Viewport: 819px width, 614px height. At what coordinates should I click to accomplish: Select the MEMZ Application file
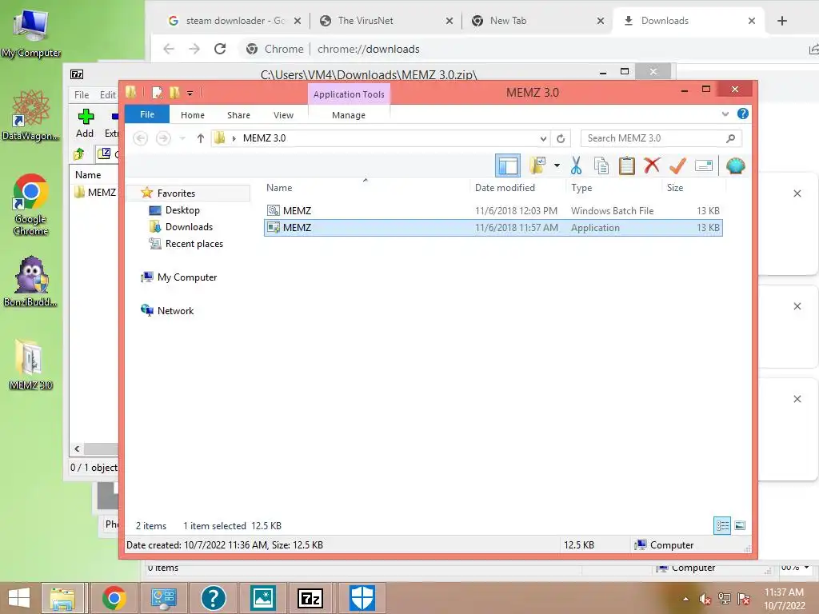[x=493, y=228]
